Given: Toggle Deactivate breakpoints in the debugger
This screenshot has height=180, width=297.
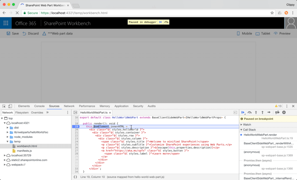Looking at the screenshot, I should tap(278, 112).
